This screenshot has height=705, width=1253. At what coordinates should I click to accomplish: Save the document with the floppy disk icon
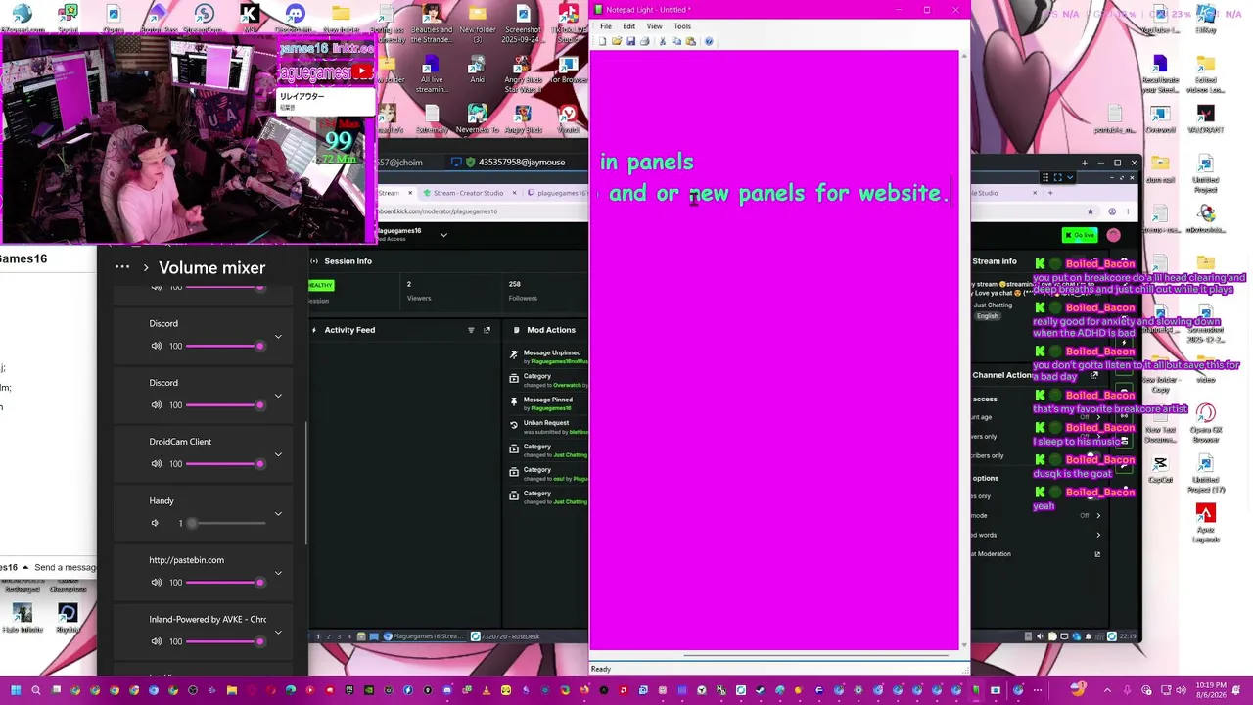[x=630, y=41]
